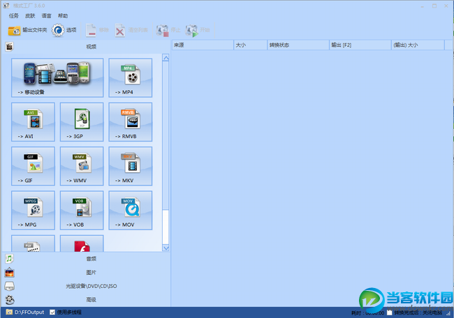The width and height of the screenshot is (454, 318).
Task: Click the optical drive category icon
Action: pyautogui.click(x=9, y=286)
